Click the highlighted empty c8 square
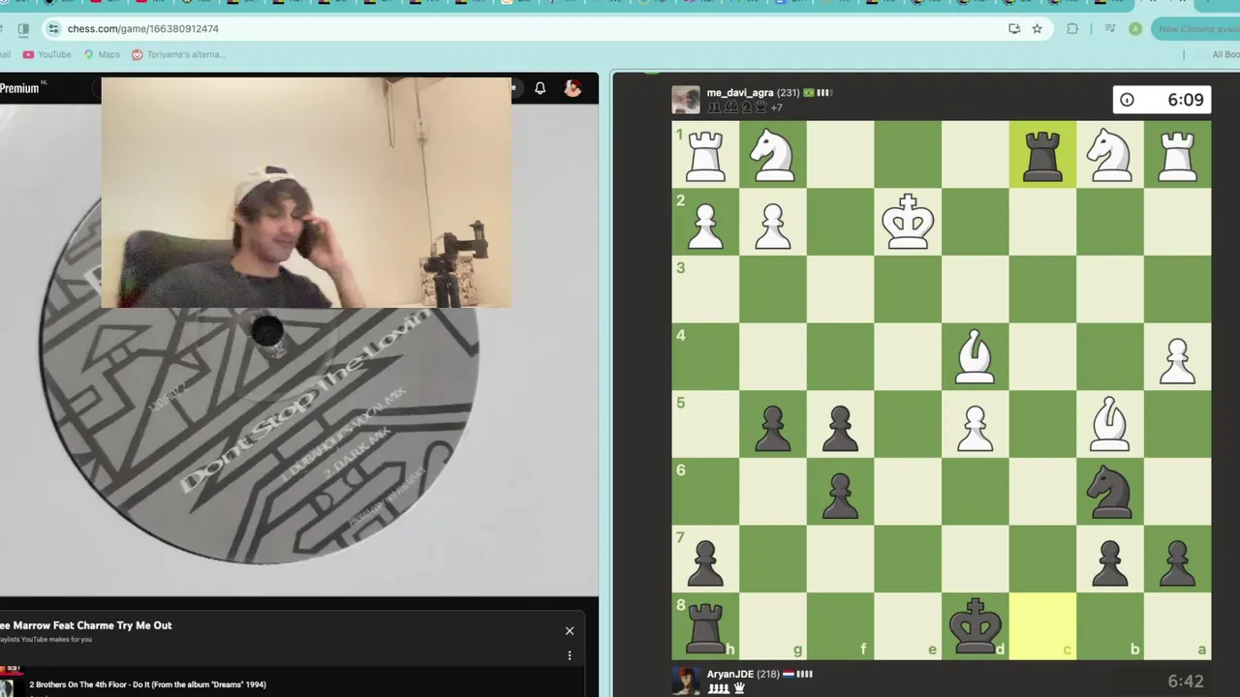The width and height of the screenshot is (1240, 697). [1042, 625]
